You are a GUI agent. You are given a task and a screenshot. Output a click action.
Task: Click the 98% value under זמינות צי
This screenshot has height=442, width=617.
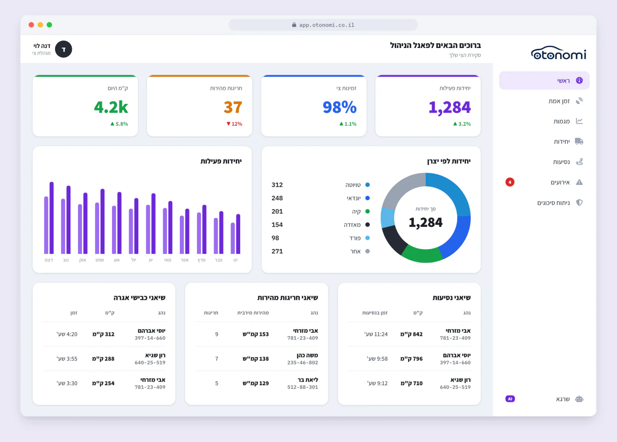point(339,107)
